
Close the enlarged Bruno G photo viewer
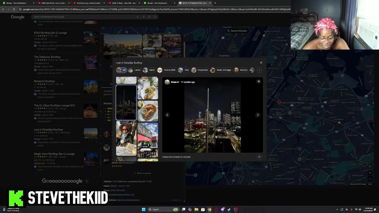(x=258, y=81)
